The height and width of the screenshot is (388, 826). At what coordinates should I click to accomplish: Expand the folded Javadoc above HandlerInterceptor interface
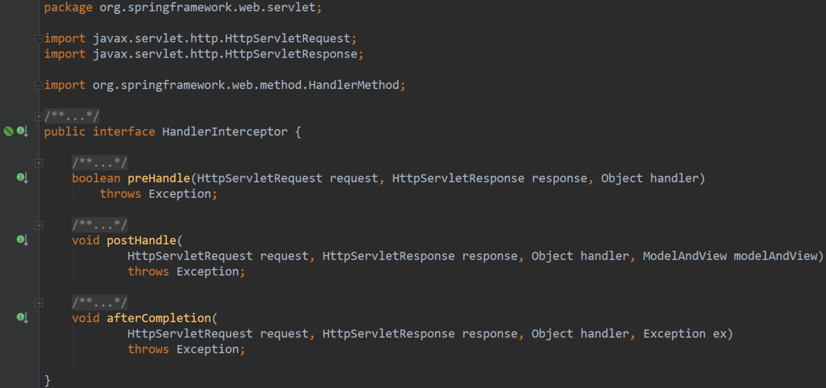(x=39, y=116)
